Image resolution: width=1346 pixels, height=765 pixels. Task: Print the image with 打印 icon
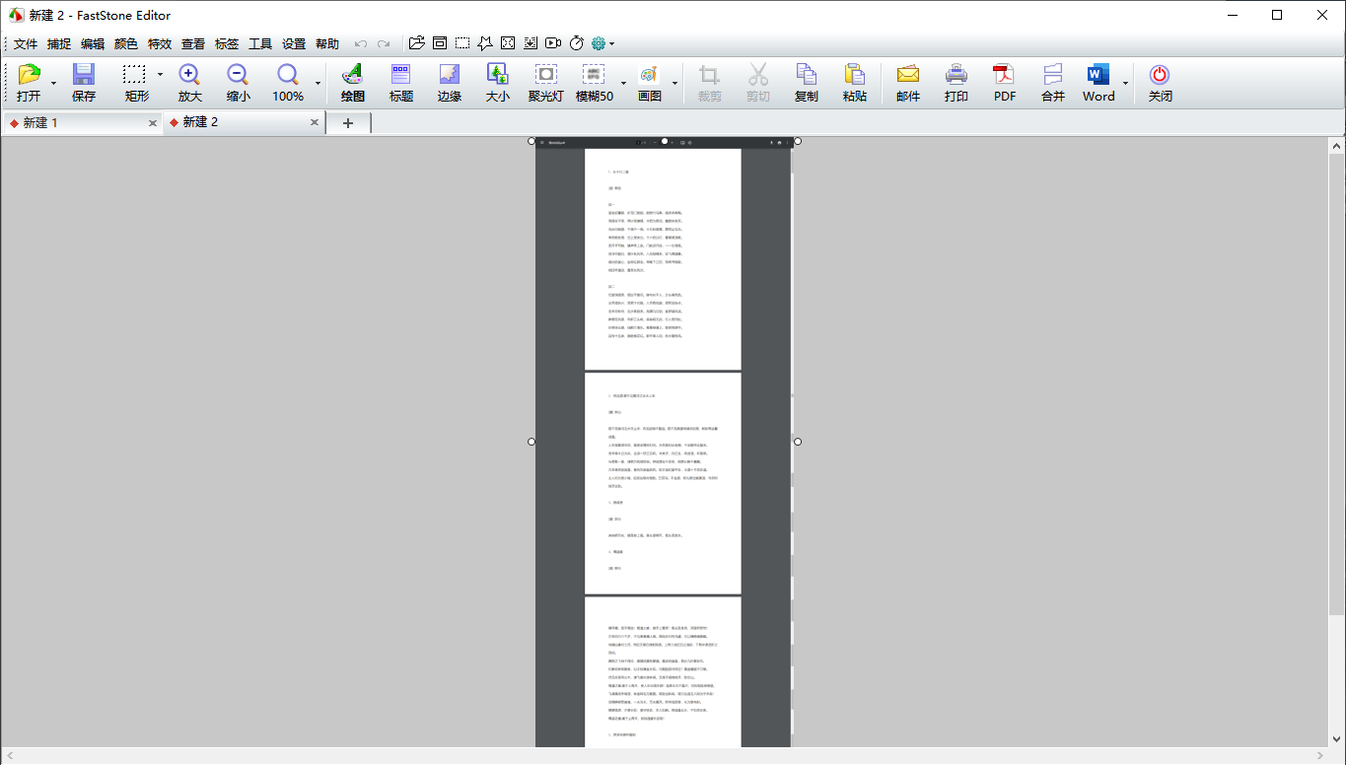[x=956, y=84]
